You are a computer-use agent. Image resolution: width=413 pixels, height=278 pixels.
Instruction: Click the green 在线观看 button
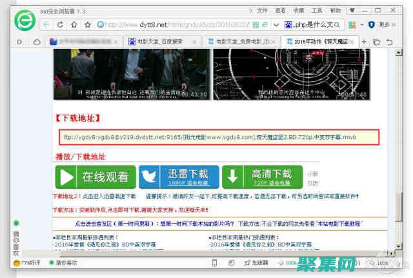click(x=96, y=177)
